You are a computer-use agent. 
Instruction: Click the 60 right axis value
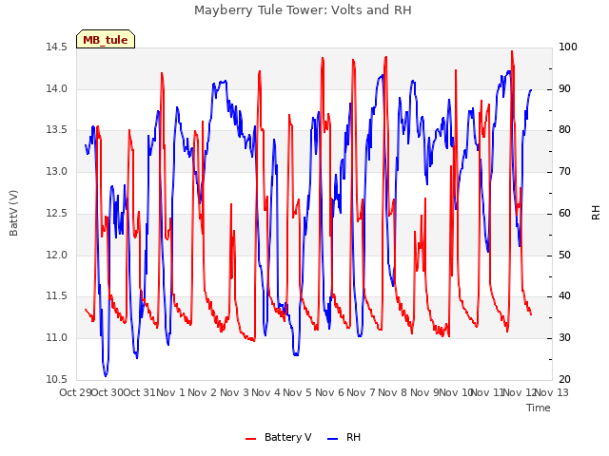click(x=564, y=213)
